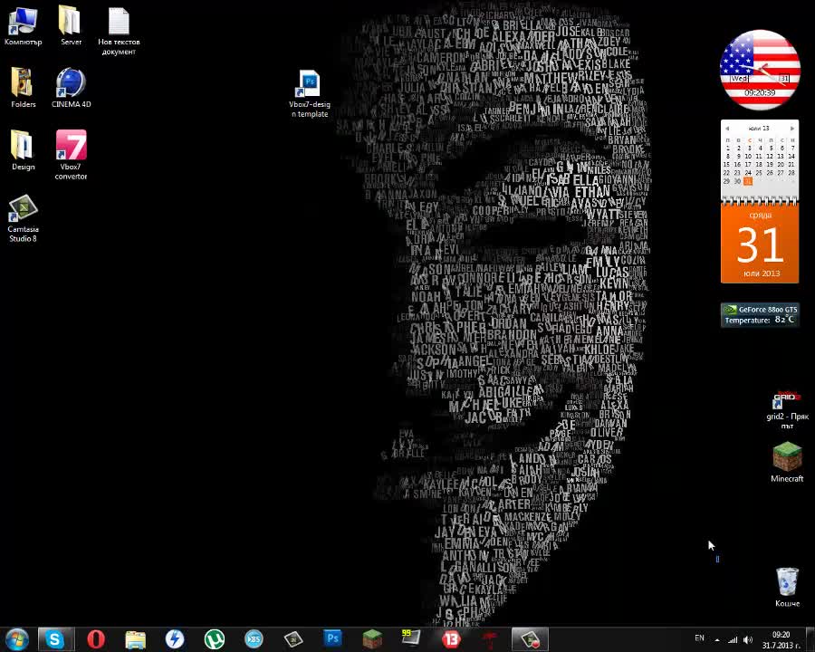The height and width of the screenshot is (652, 815).
Task: Click the Windows Start button
Action: 16,639
